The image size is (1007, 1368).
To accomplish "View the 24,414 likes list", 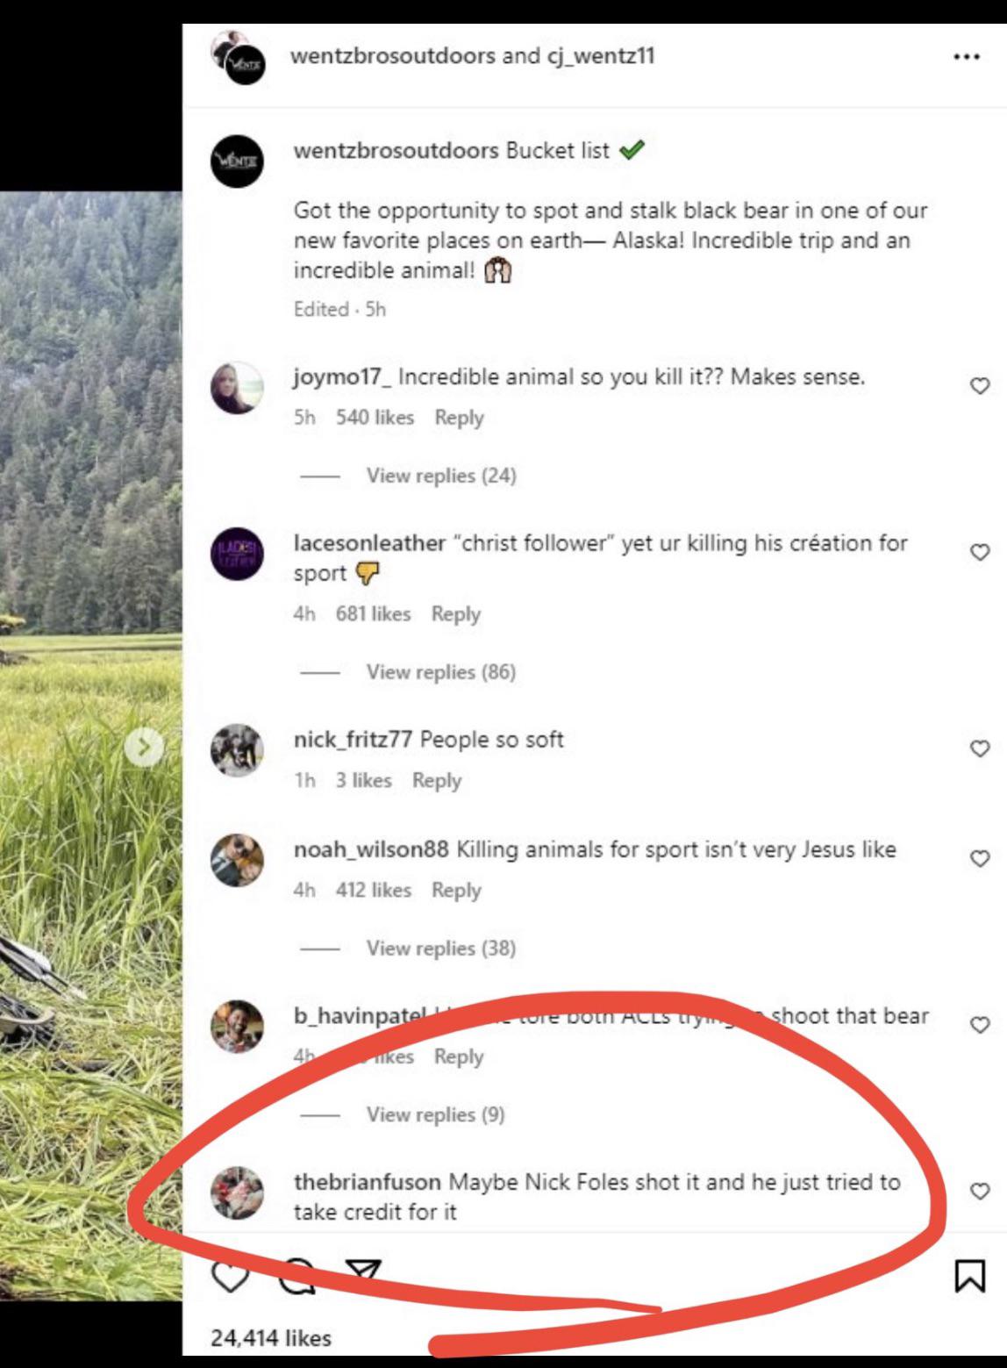I will pyautogui.click(x=271, y=1338).
